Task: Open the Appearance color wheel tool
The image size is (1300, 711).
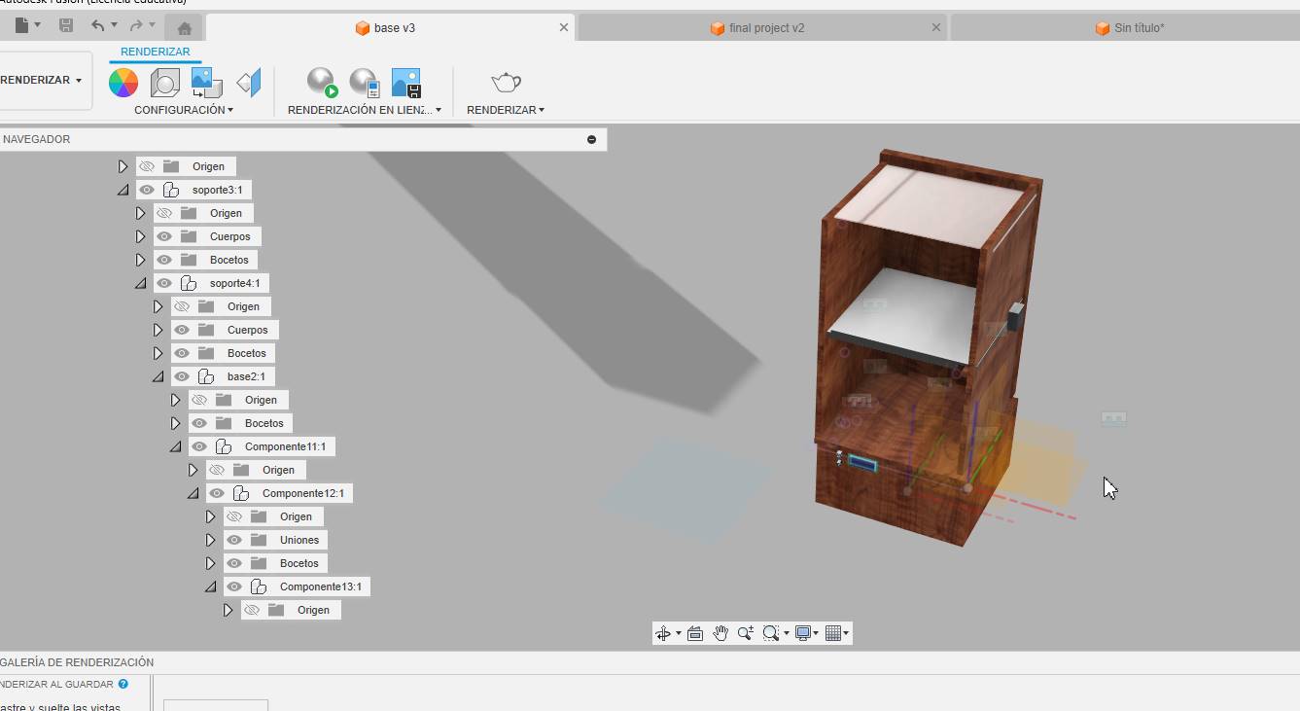Action: pyautogui.click(x=123, y=83)
